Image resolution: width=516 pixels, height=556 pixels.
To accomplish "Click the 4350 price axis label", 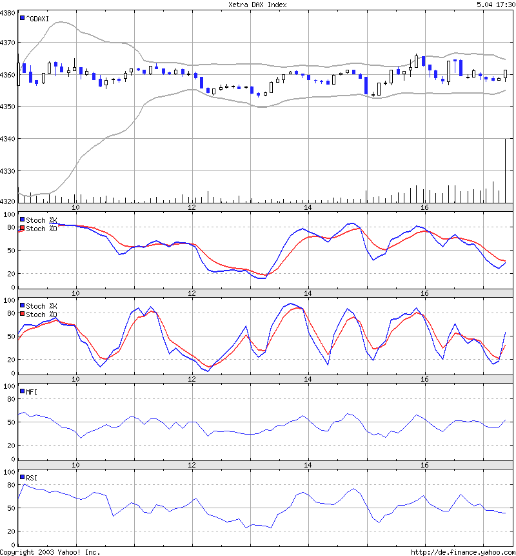I will click(8, 107).
